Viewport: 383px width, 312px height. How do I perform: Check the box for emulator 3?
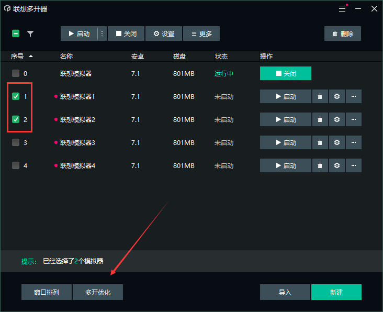tap(16, 142)
